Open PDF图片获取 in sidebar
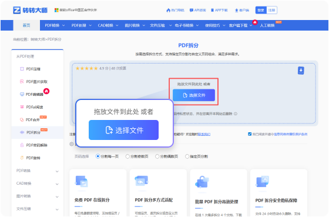 (x=33, y=82)
